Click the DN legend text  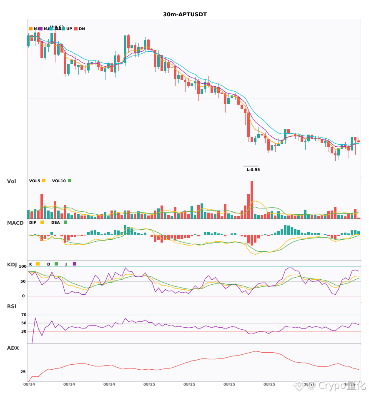[x=82, y=29]
